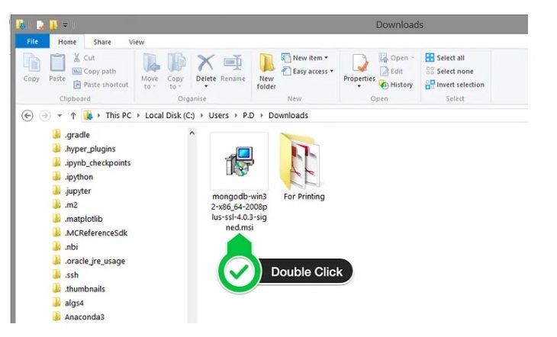This screenshot has height=337, width=557.
Task: Select Anaconda3 folder
Action: tap(79, 316)
